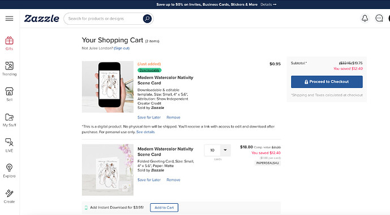Open Explore in the sidebar
The height and width of the screenshot is (215, 390).
pos(9,171)
